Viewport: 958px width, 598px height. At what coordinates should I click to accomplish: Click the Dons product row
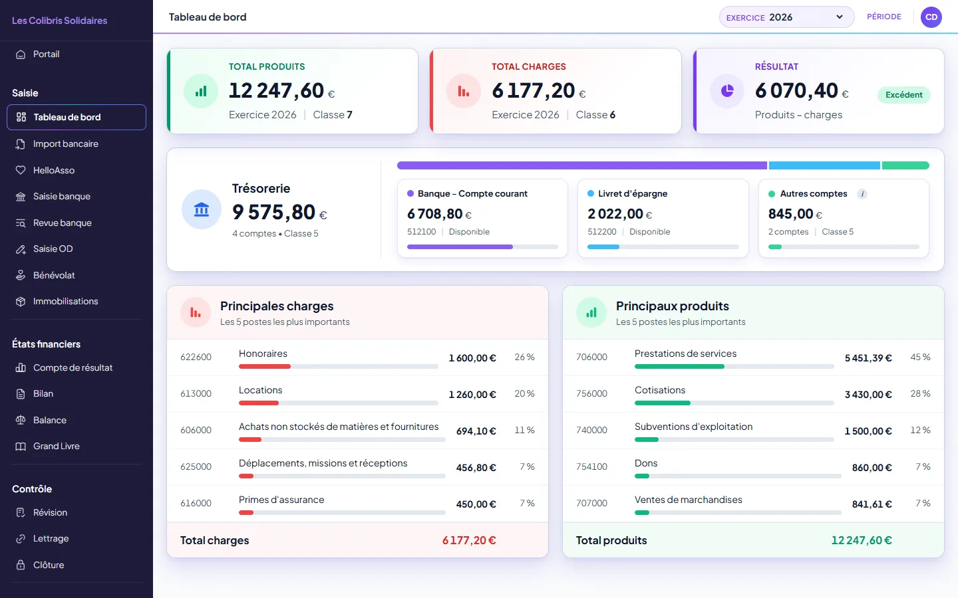click(753, 467)
